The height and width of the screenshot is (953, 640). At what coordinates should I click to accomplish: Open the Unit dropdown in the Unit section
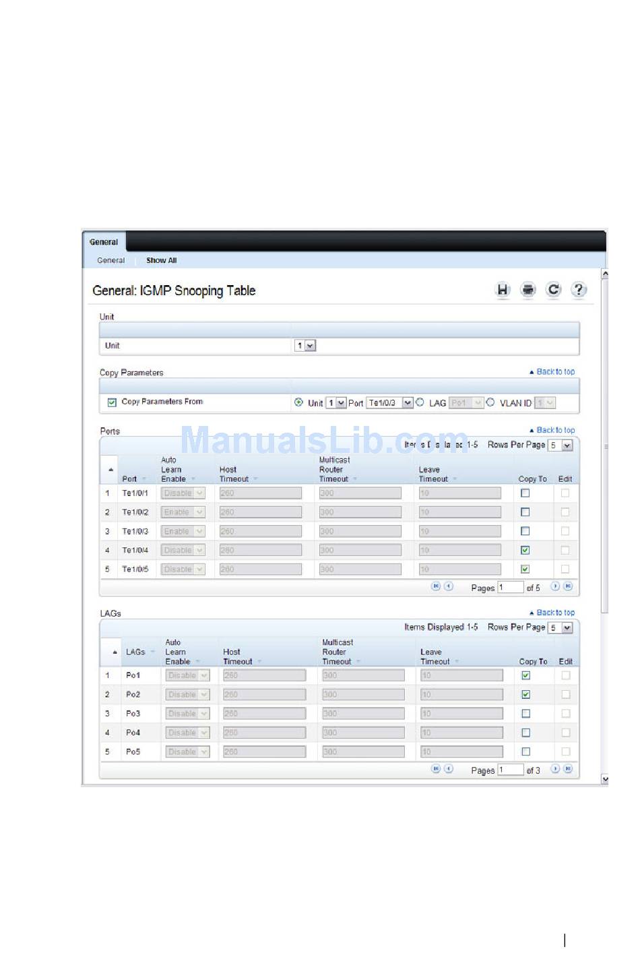(x=305, y=346)
